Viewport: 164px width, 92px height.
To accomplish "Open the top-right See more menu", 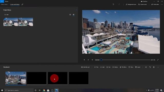I will click(162, 5).
